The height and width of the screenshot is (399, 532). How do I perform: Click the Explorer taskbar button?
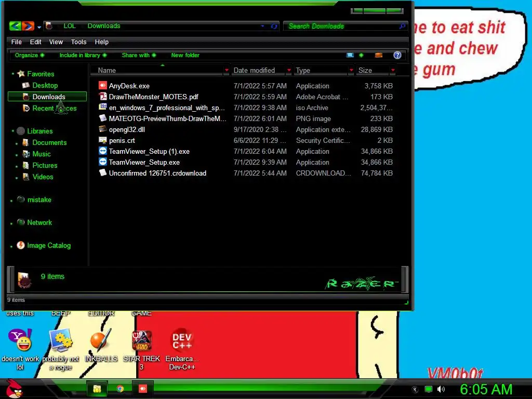[97, 389]
